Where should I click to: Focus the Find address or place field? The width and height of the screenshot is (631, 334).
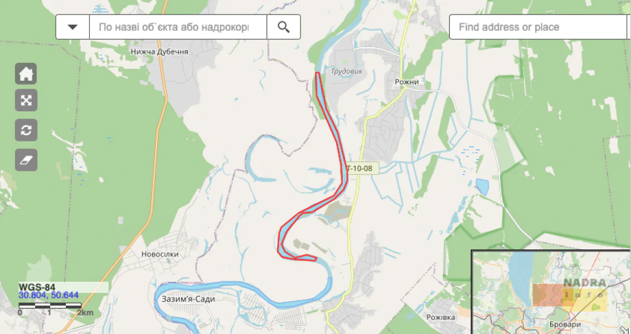pos(540,27)
